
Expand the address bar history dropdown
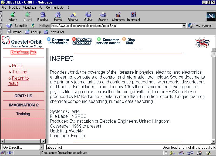click(x=184, y=26)
